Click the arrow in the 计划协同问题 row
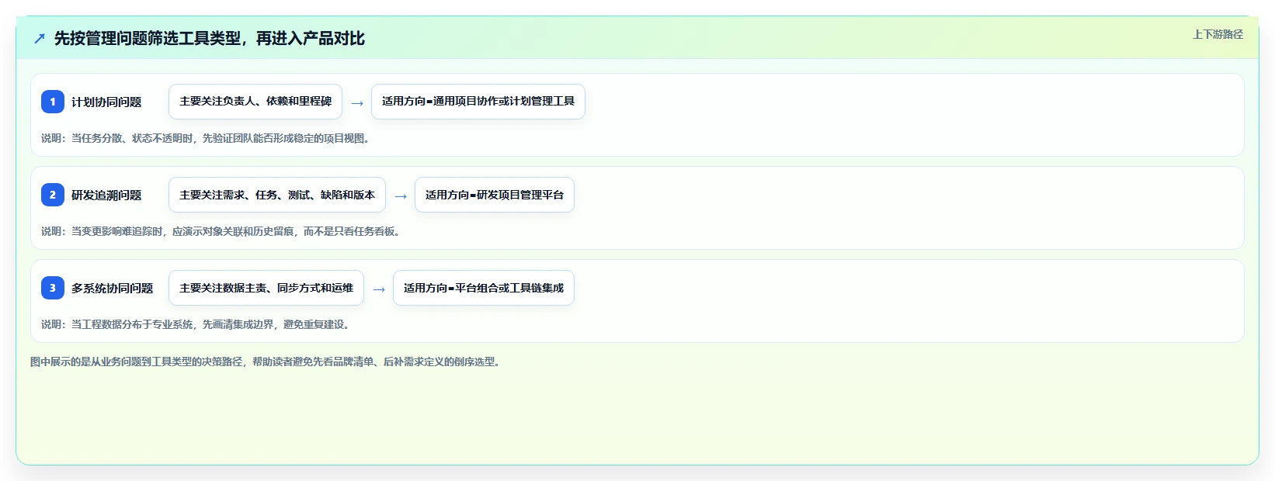 pos(357,103)
